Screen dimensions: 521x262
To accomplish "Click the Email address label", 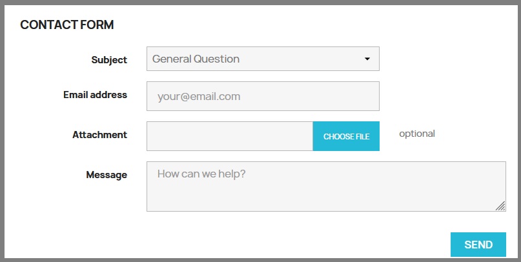I will [x=95, y=94].
